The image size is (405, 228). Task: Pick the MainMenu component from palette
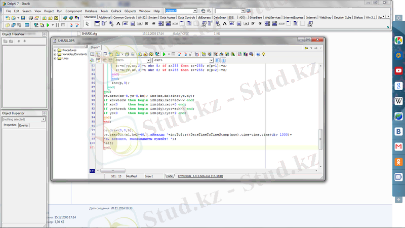click(104, 24)
